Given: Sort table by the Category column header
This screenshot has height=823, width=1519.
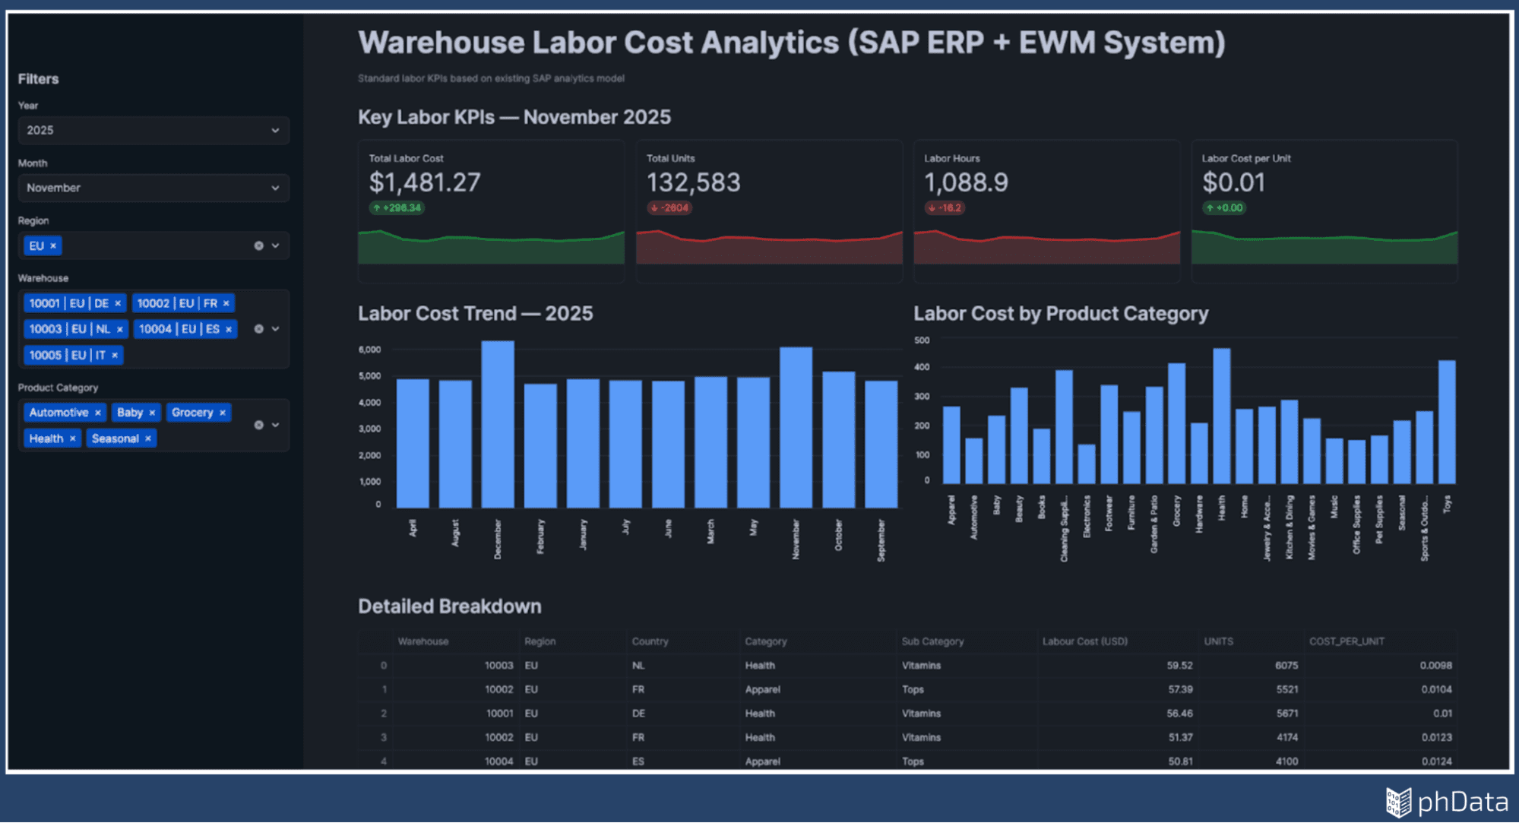Looking at the screenshot, I should [x=765, y=641].
